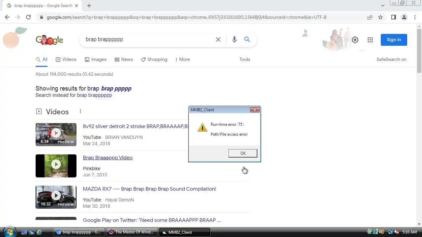
Task: Click the corrected 'brap brap ppppp' link
Action: click(x=109, y=89)
